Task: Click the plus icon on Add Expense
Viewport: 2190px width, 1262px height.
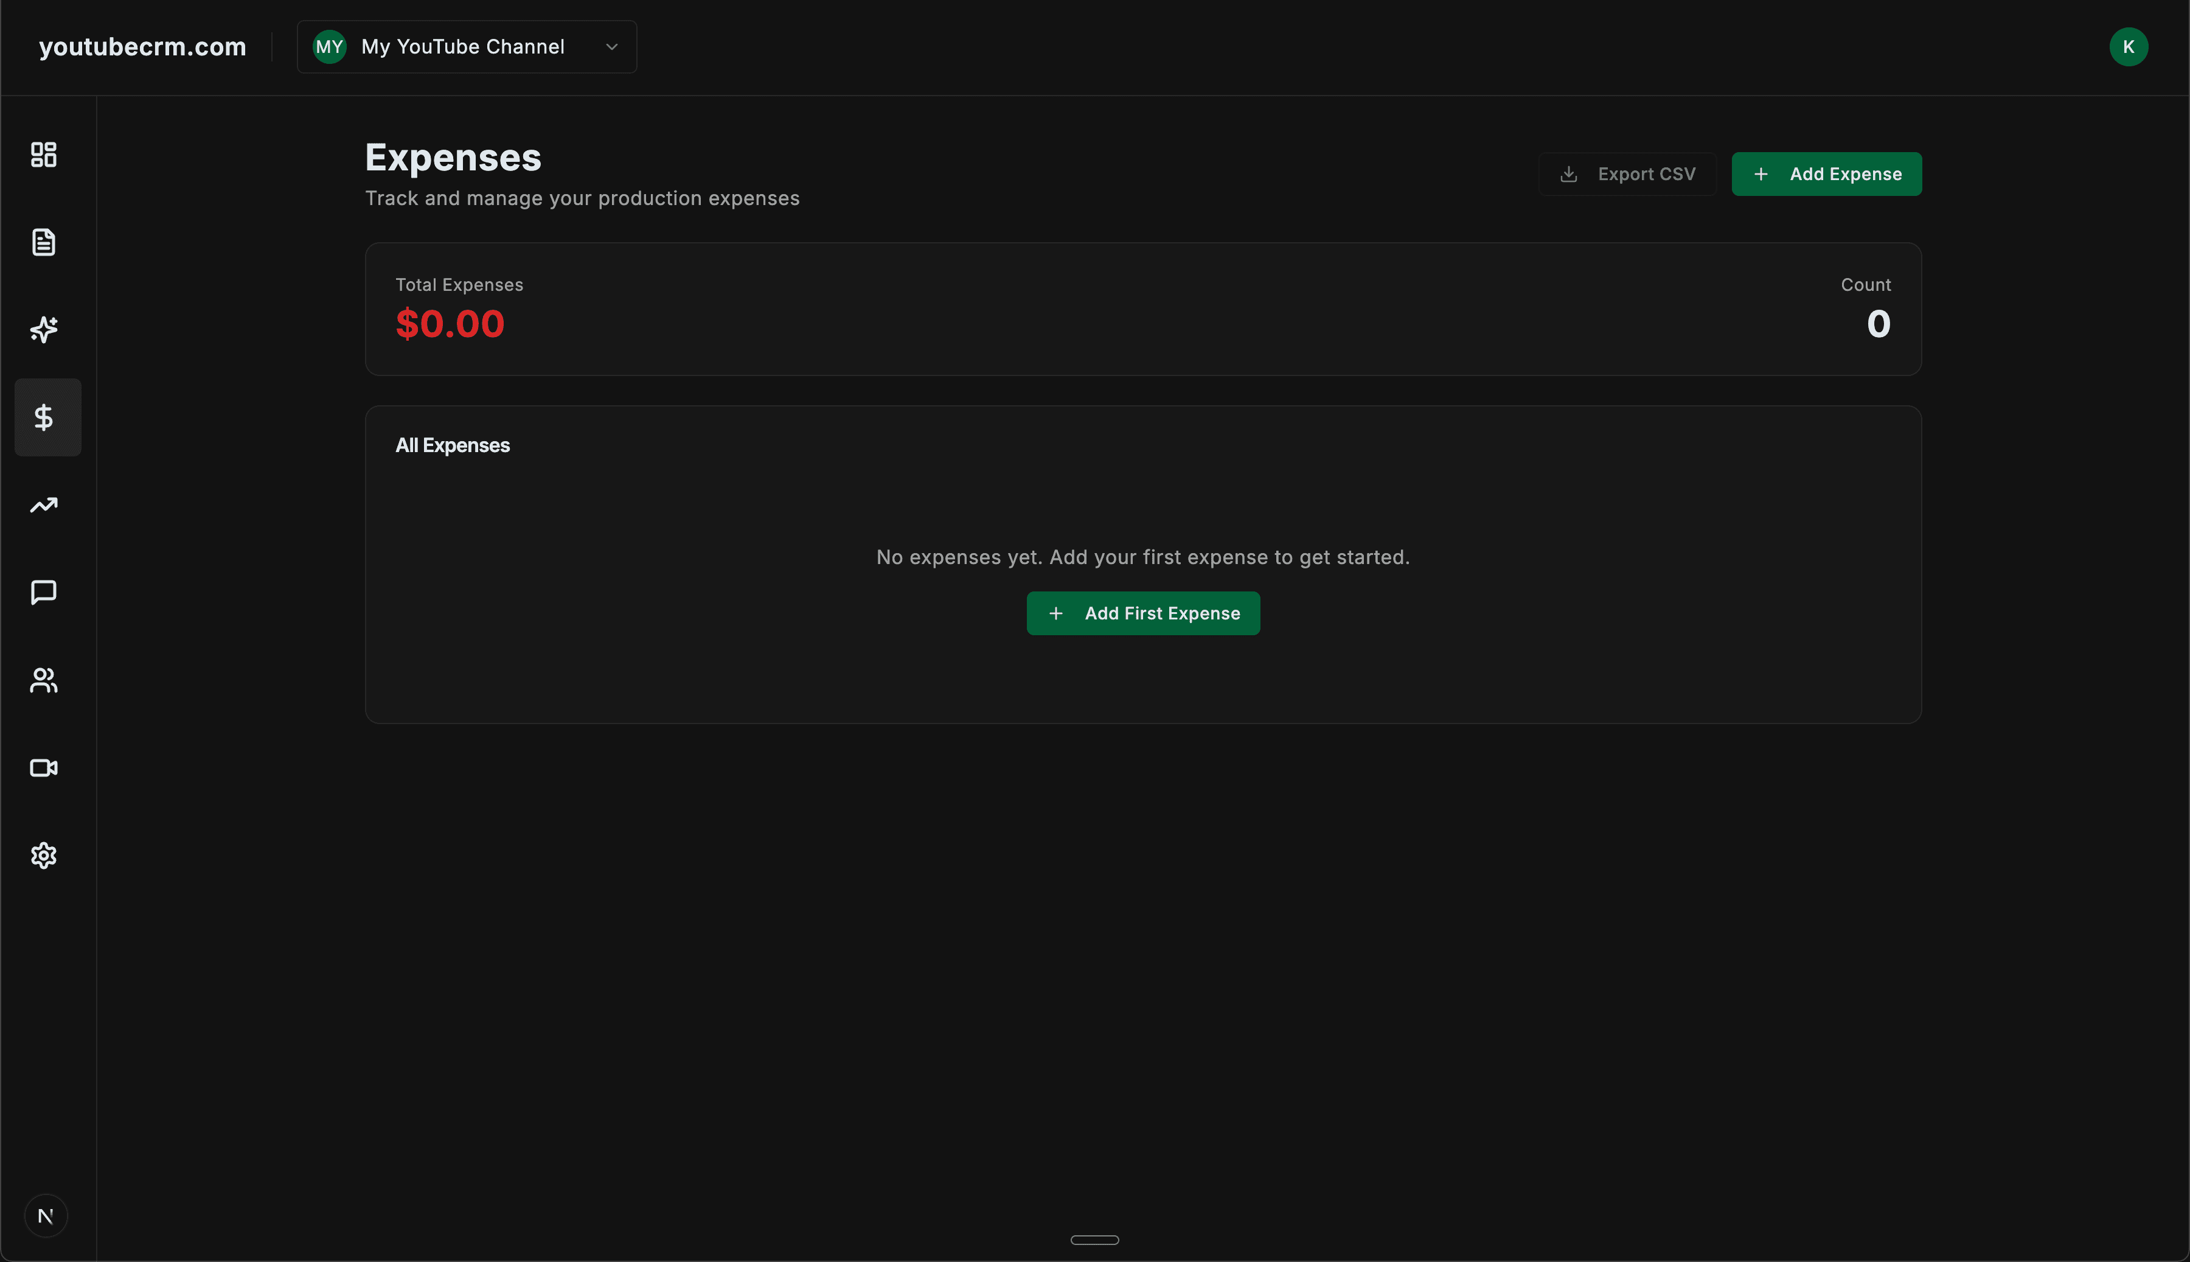Action: pos(1762,173)
